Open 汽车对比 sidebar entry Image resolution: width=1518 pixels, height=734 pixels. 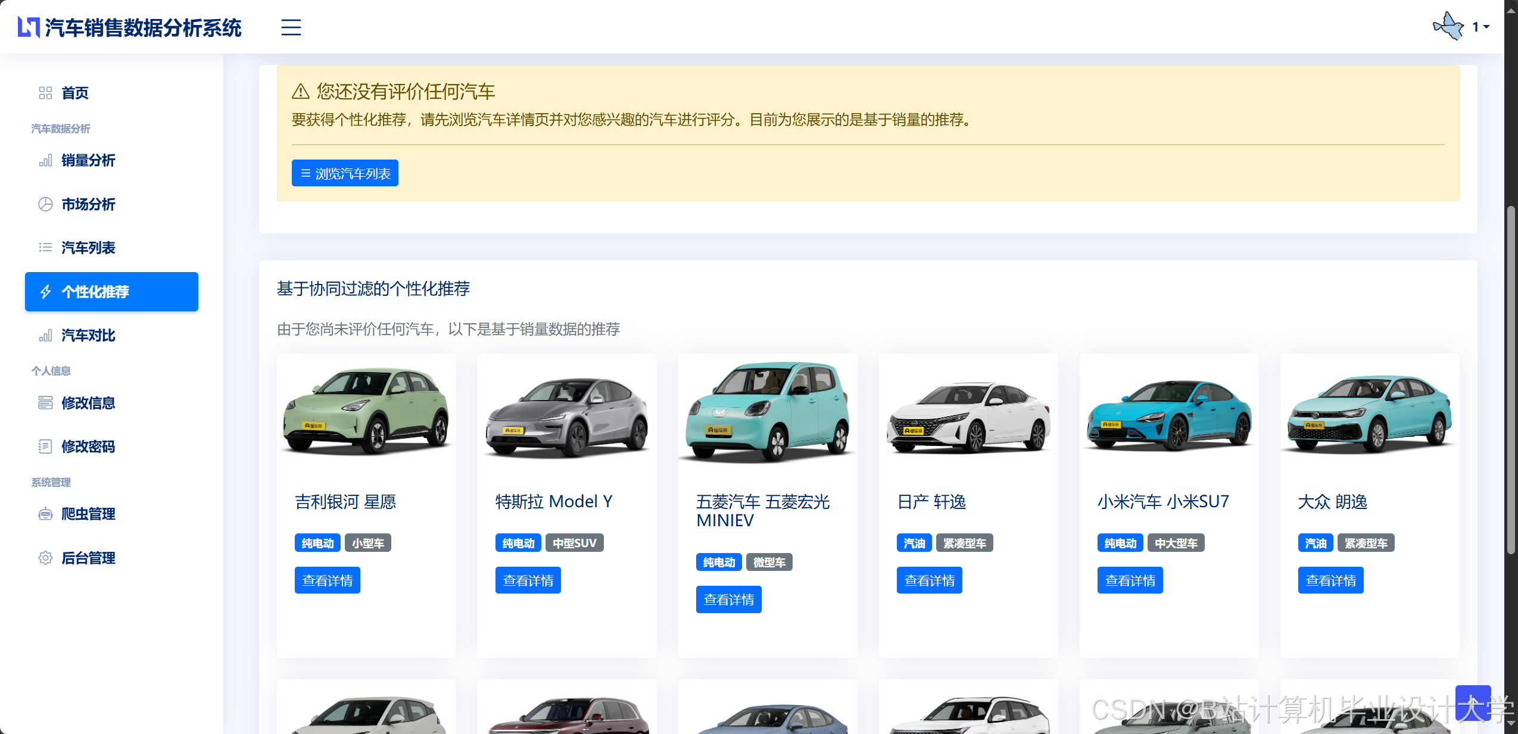click(88, 335)
